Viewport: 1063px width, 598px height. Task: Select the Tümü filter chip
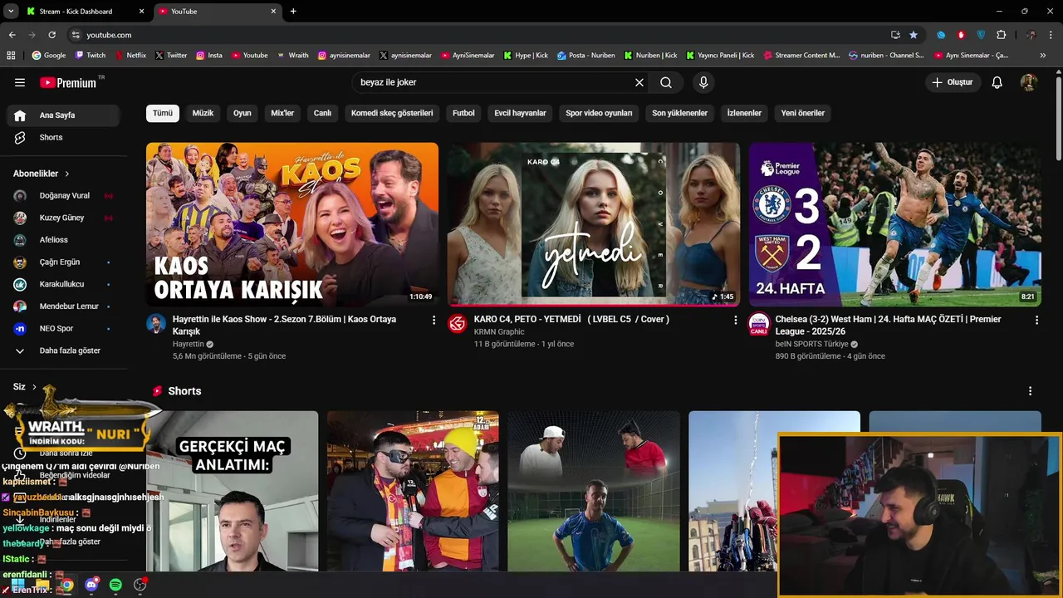point(163,113)
